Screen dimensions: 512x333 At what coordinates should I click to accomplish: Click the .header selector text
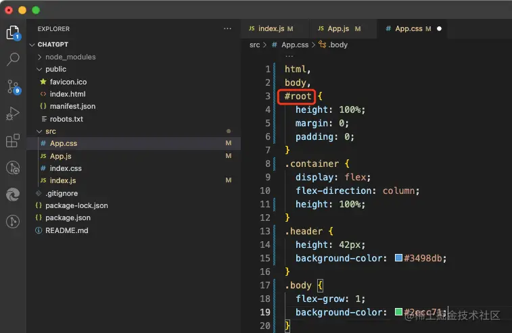pos(304,231)
